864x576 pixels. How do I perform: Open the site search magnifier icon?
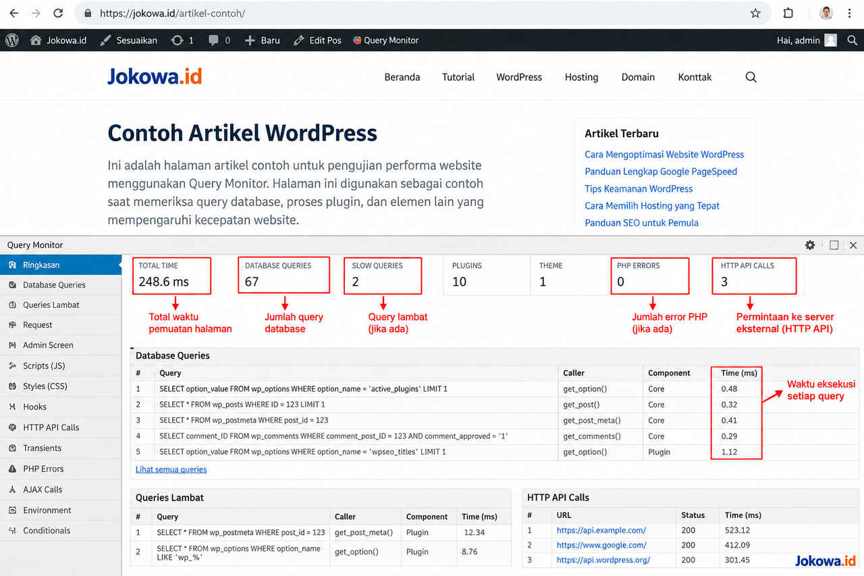751,77
